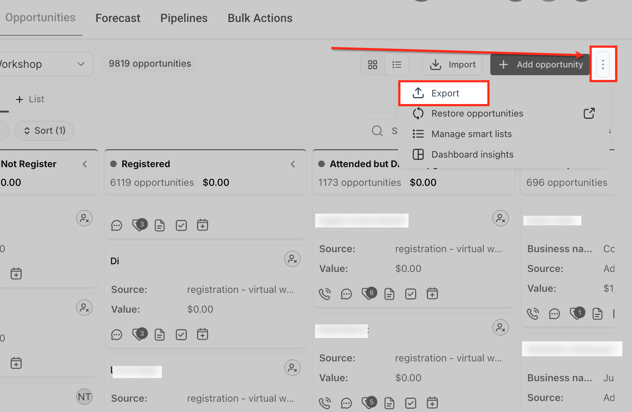Screen dimensions: 632x412
Task: Go to the Opportunities tab
Action: (x=40, y=18)
